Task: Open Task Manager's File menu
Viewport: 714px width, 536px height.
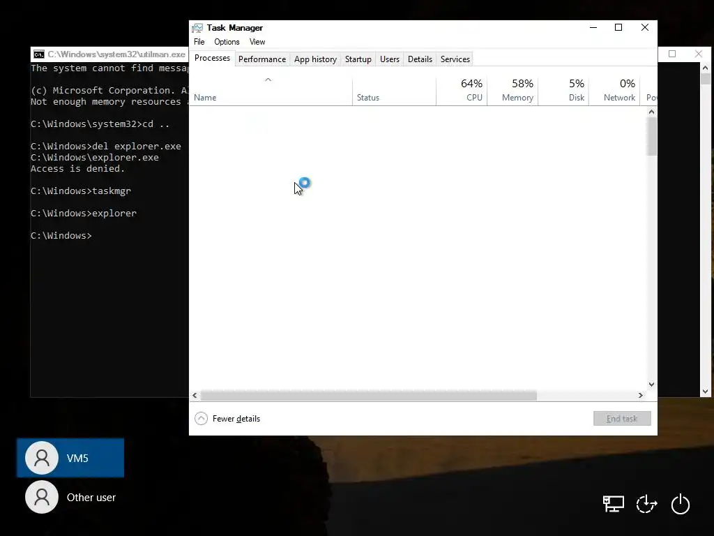Action: 199,42
